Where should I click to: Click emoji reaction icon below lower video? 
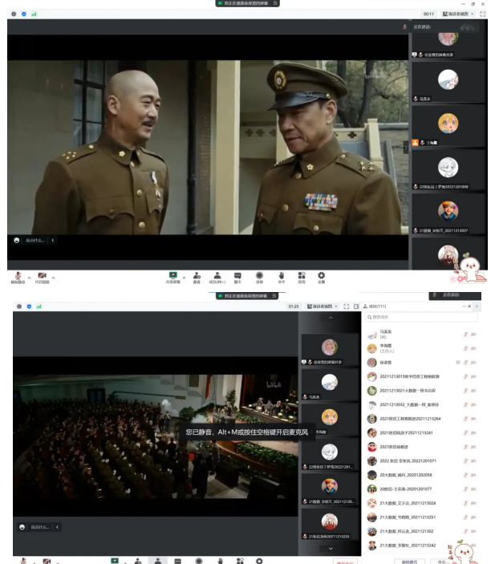[x=22, y=527]
